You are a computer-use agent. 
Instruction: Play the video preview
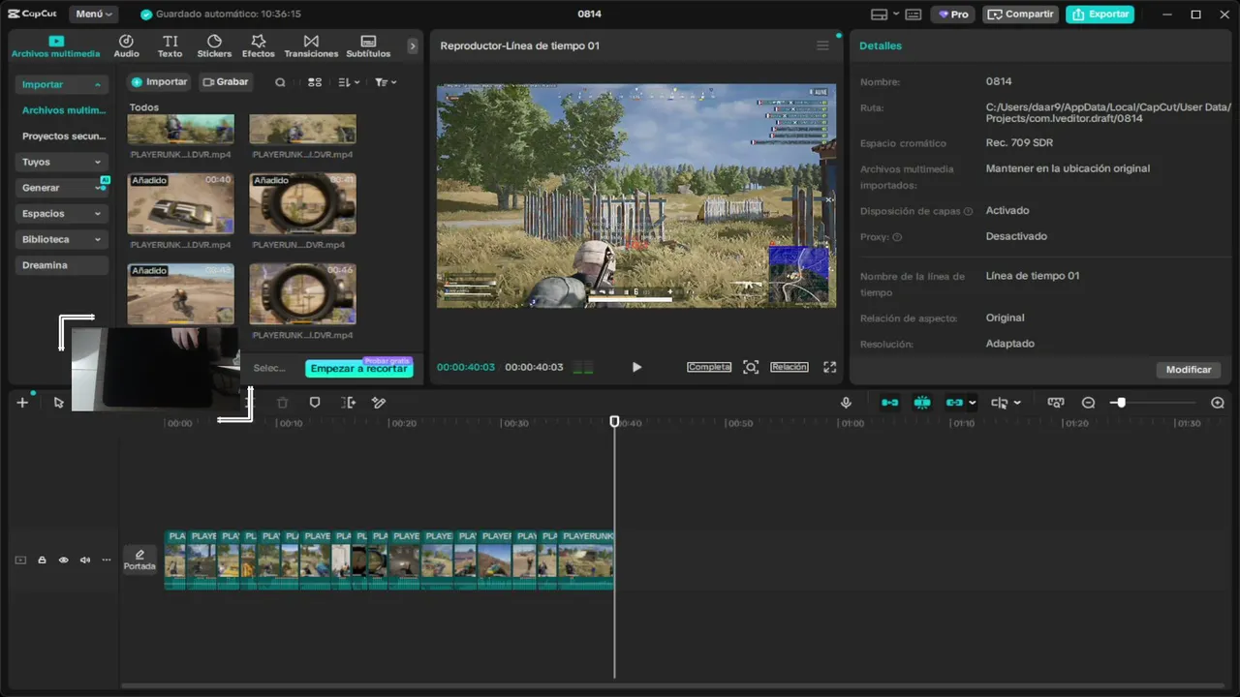pyautogui.click(x=636, y=367)
